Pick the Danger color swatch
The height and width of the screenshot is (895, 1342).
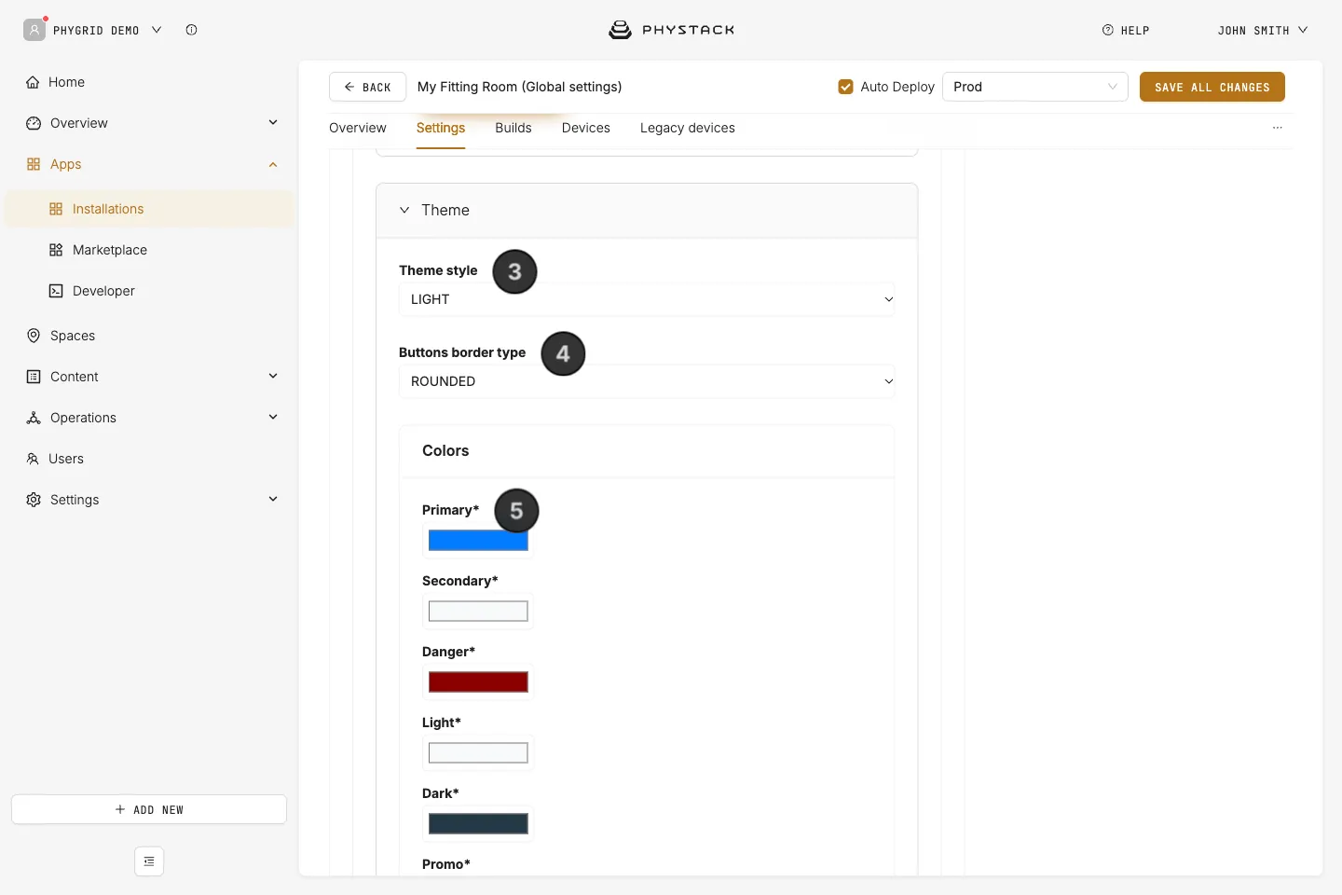tap(478, 682)
